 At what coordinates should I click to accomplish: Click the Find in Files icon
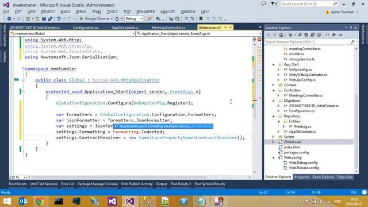[x=149, y=19]
